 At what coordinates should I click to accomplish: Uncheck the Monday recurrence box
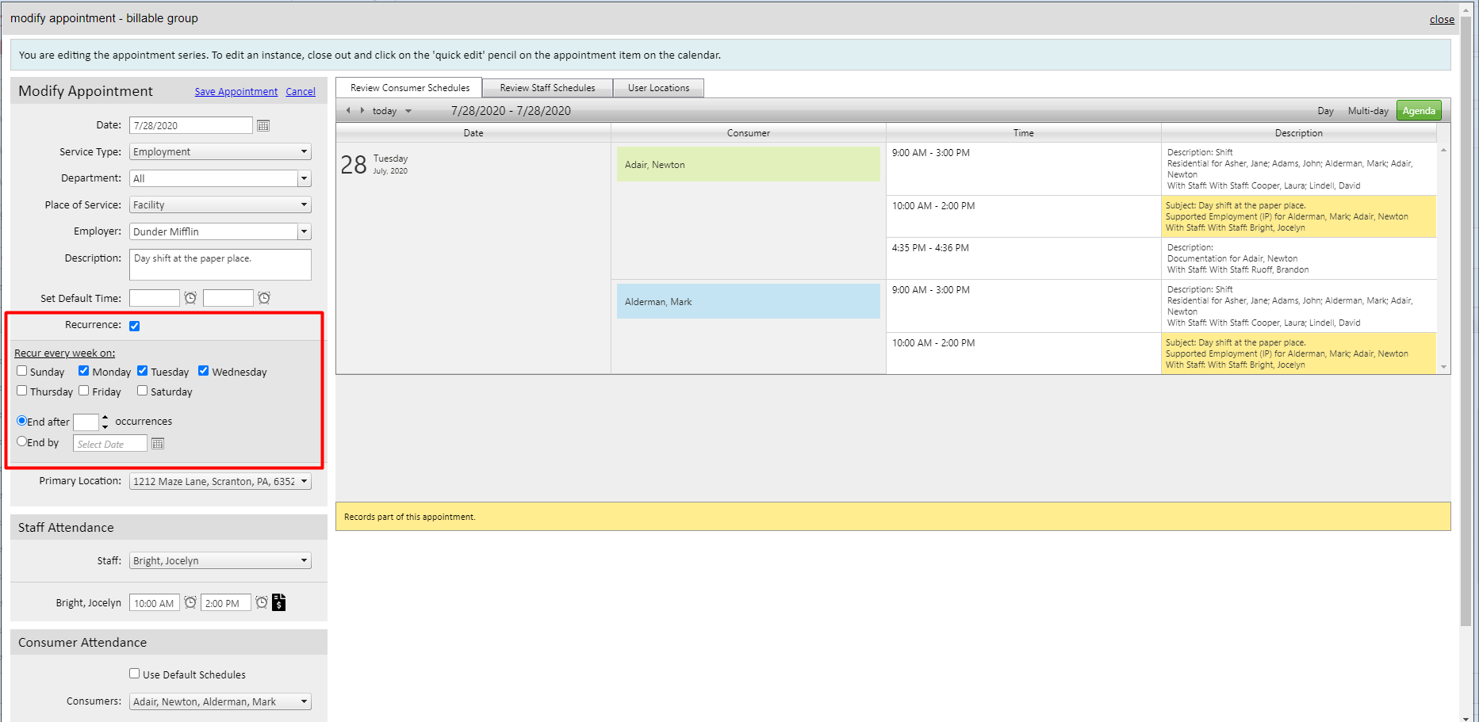[x=83, y=371]
